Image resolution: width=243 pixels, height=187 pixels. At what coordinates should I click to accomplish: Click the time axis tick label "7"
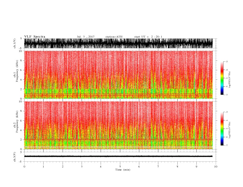coord(158,167)
